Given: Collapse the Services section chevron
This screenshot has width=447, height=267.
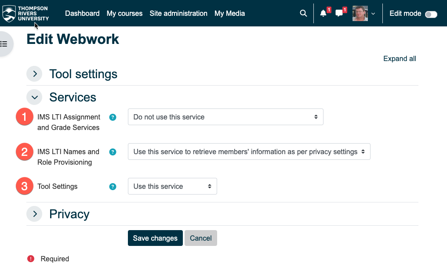Looking at the screenshot, I should pyautogui.click(x=34, y=97).
